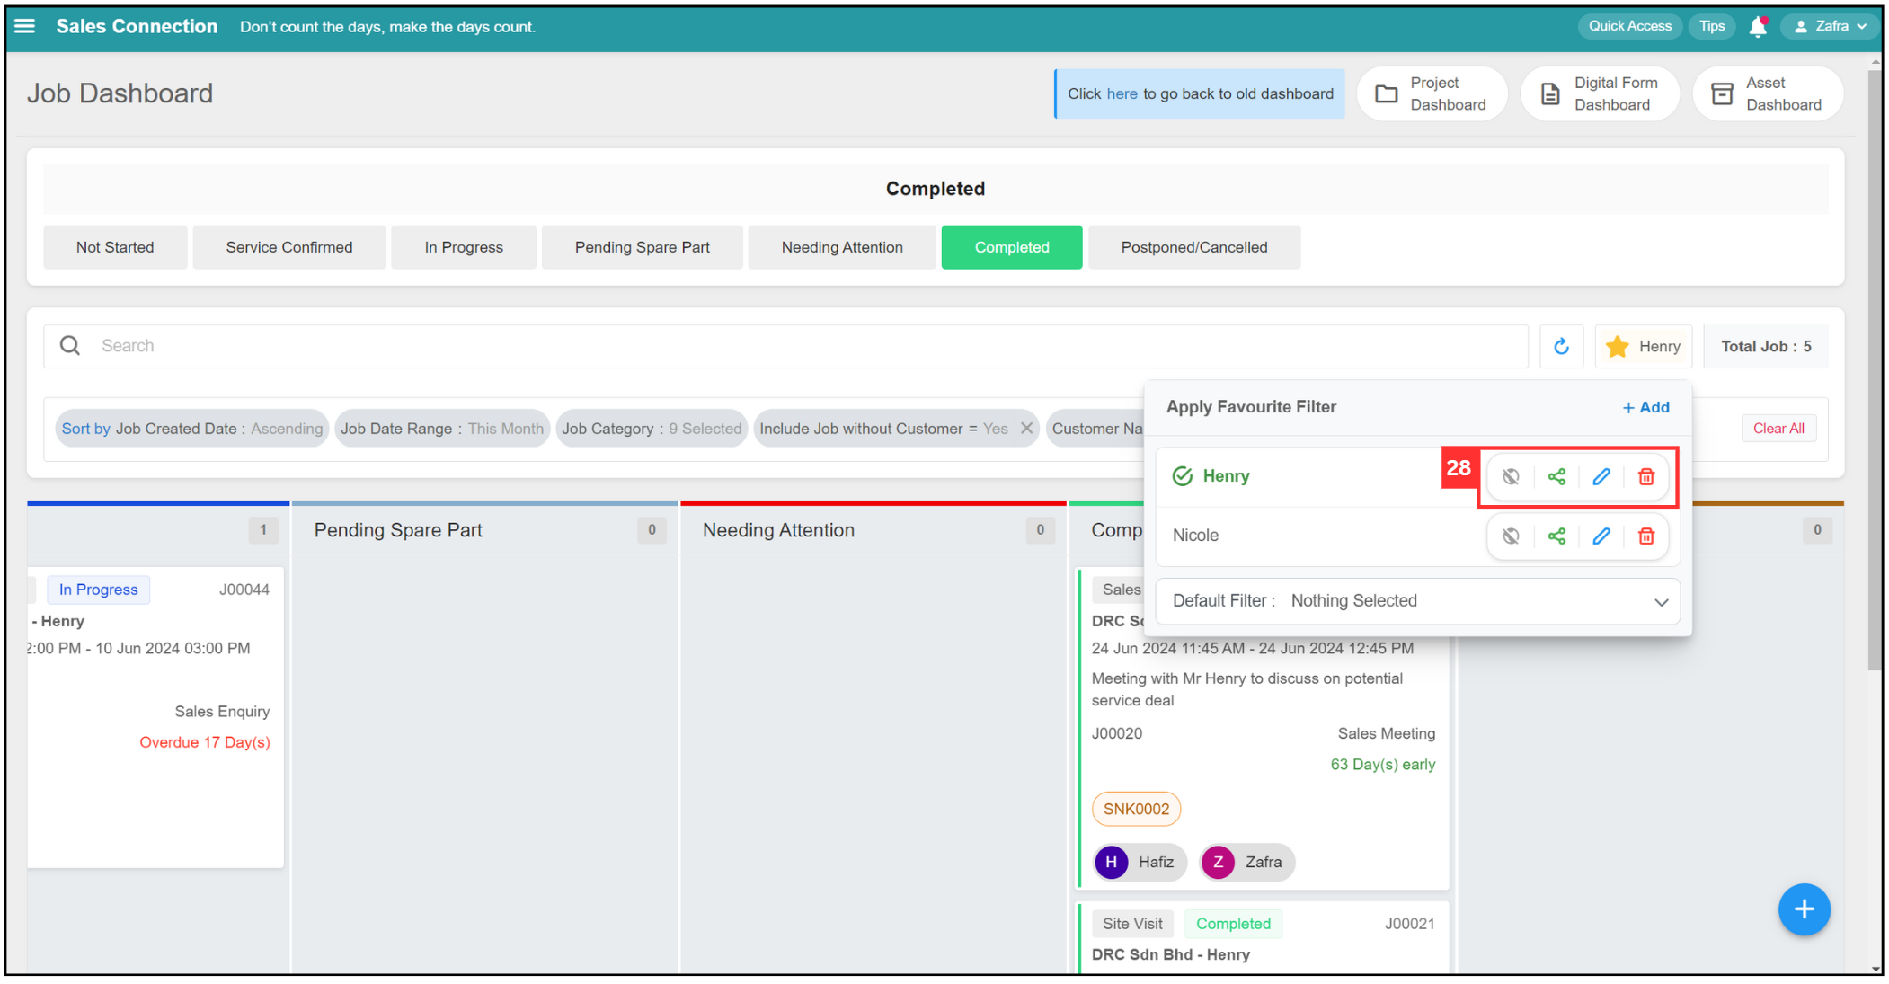Click the SNK0002 tag
The image size is (1889, 984).
click(1136, 809)
